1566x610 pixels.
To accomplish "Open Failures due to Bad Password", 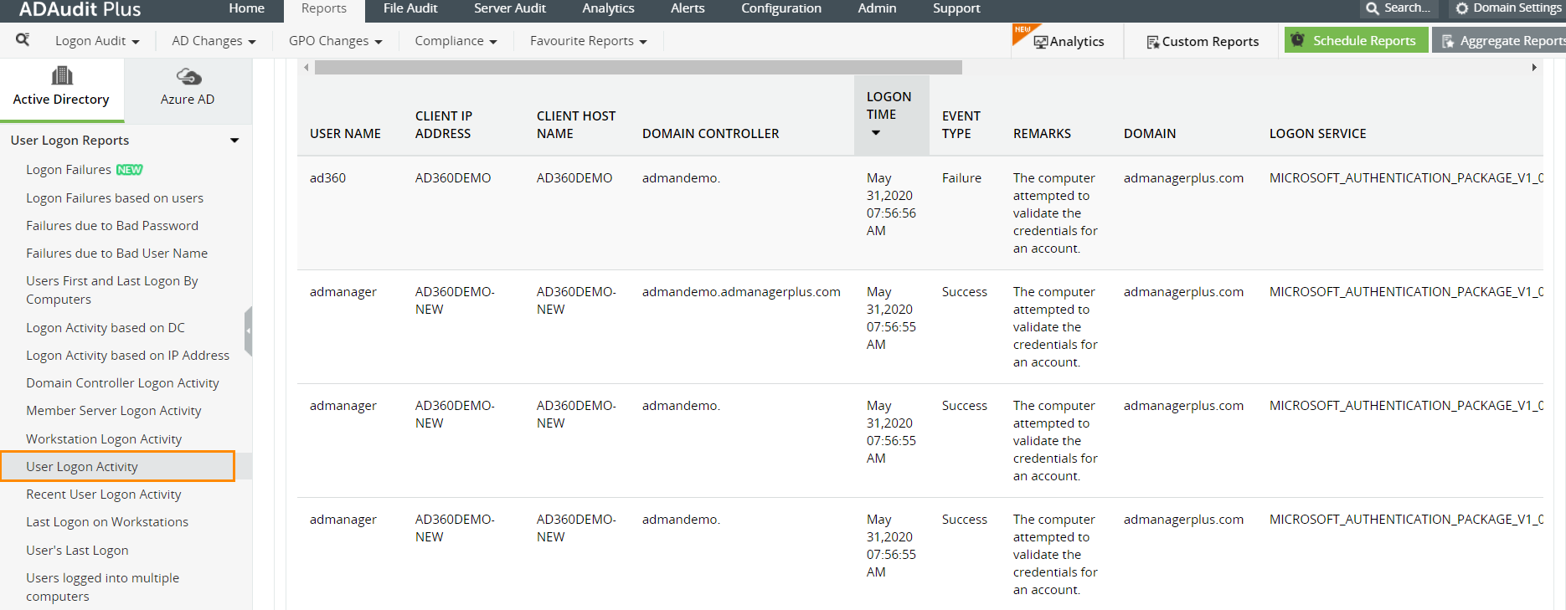I will tap(112, 226).
